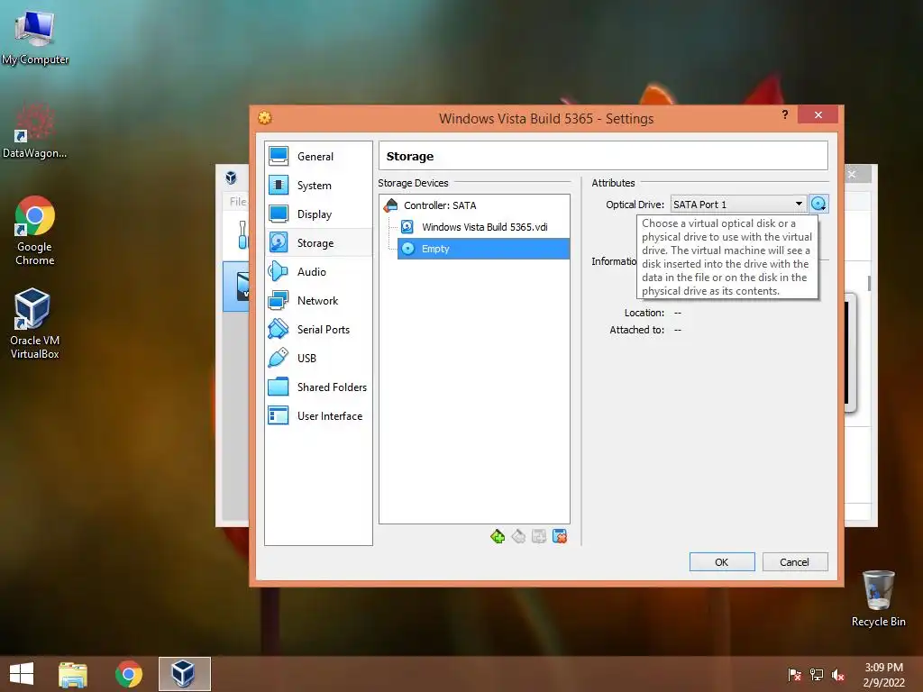The image size is (923, 692).
Task: Select the Empty optical drive entry
Action: (x=483, y=249)
